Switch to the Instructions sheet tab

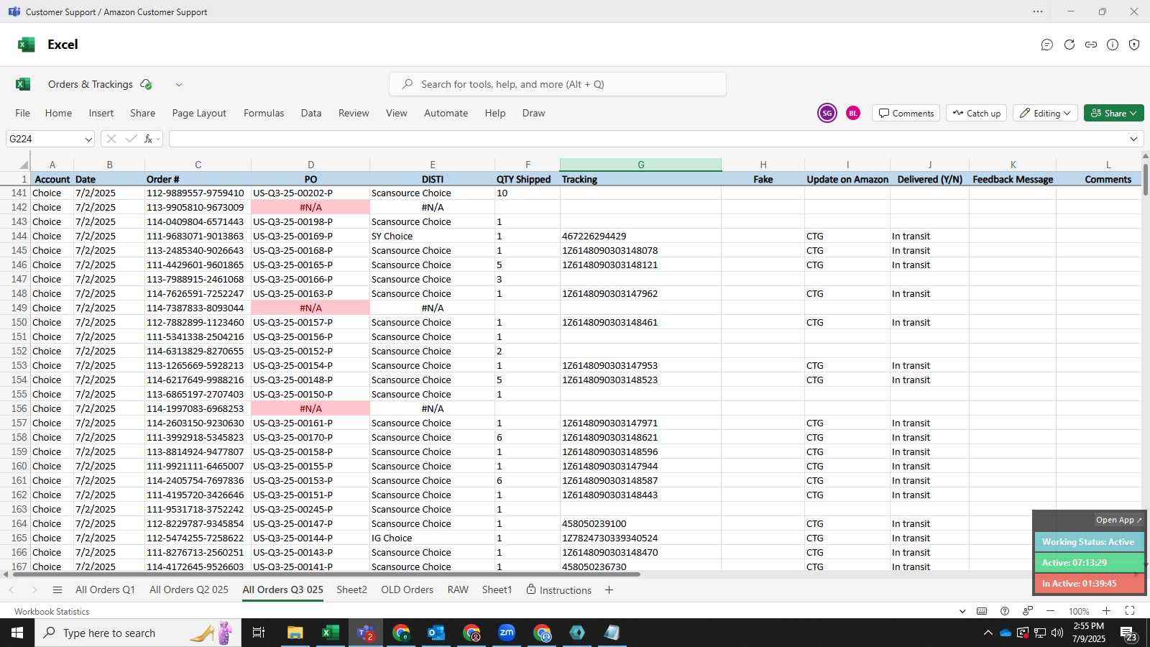(x=558, y=589)
